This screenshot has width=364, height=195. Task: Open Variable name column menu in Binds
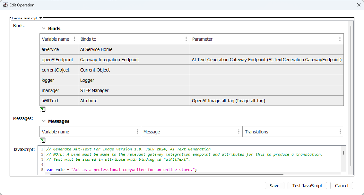tap(74, 39)
